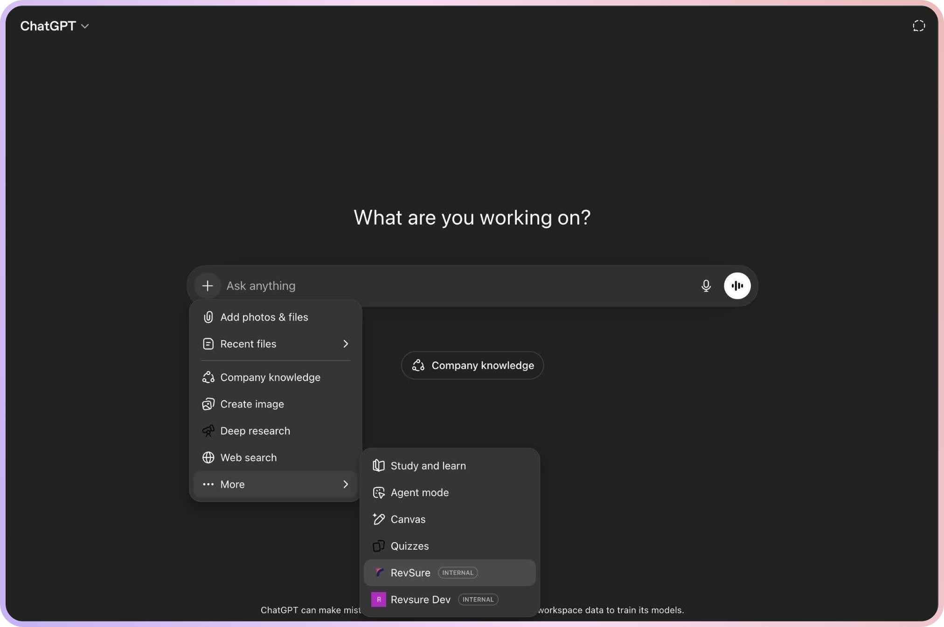Select Create image from the menu
944x627 pixels.
point(252,404)
